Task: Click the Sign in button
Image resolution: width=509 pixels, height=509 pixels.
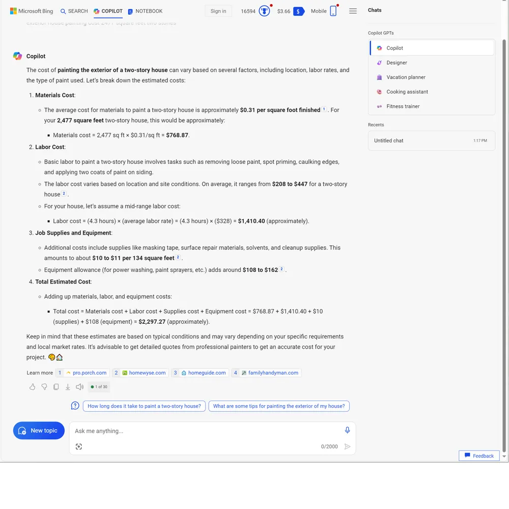Action: click(x=218, y=11)
